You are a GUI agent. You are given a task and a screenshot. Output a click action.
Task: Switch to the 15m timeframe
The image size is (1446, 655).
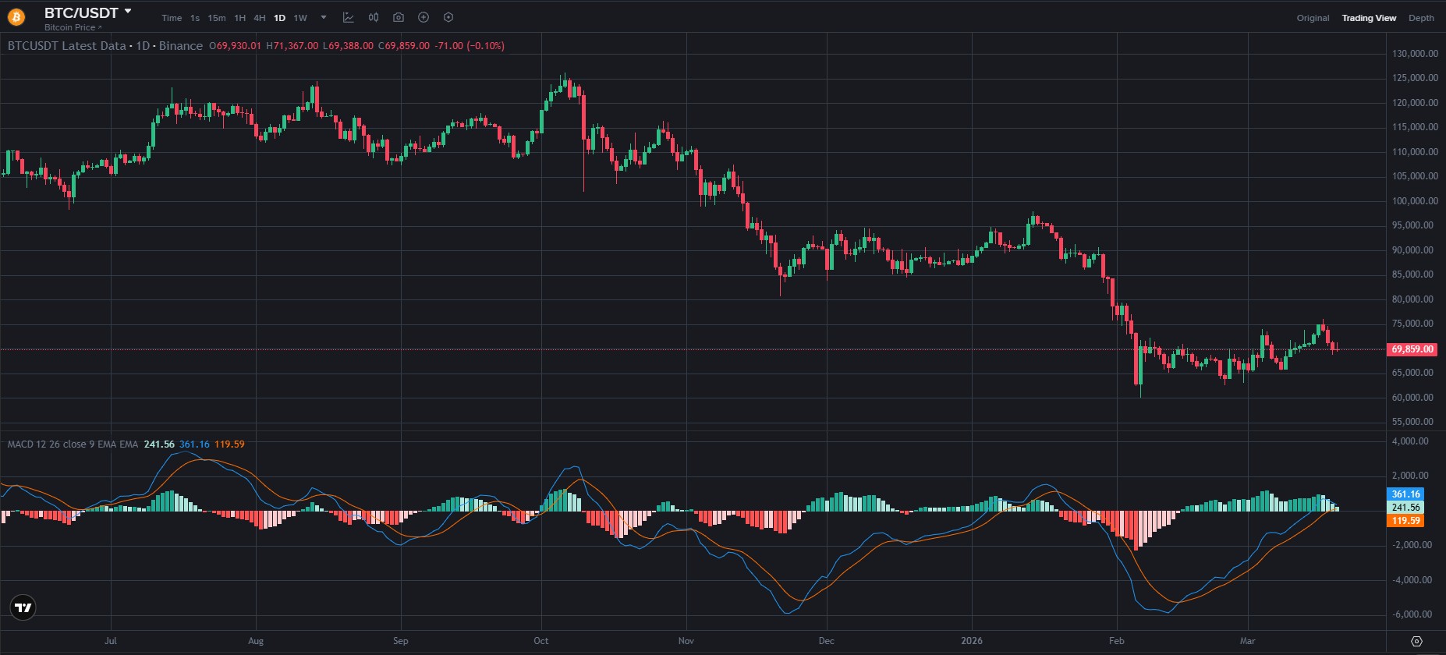click(217, 18)
